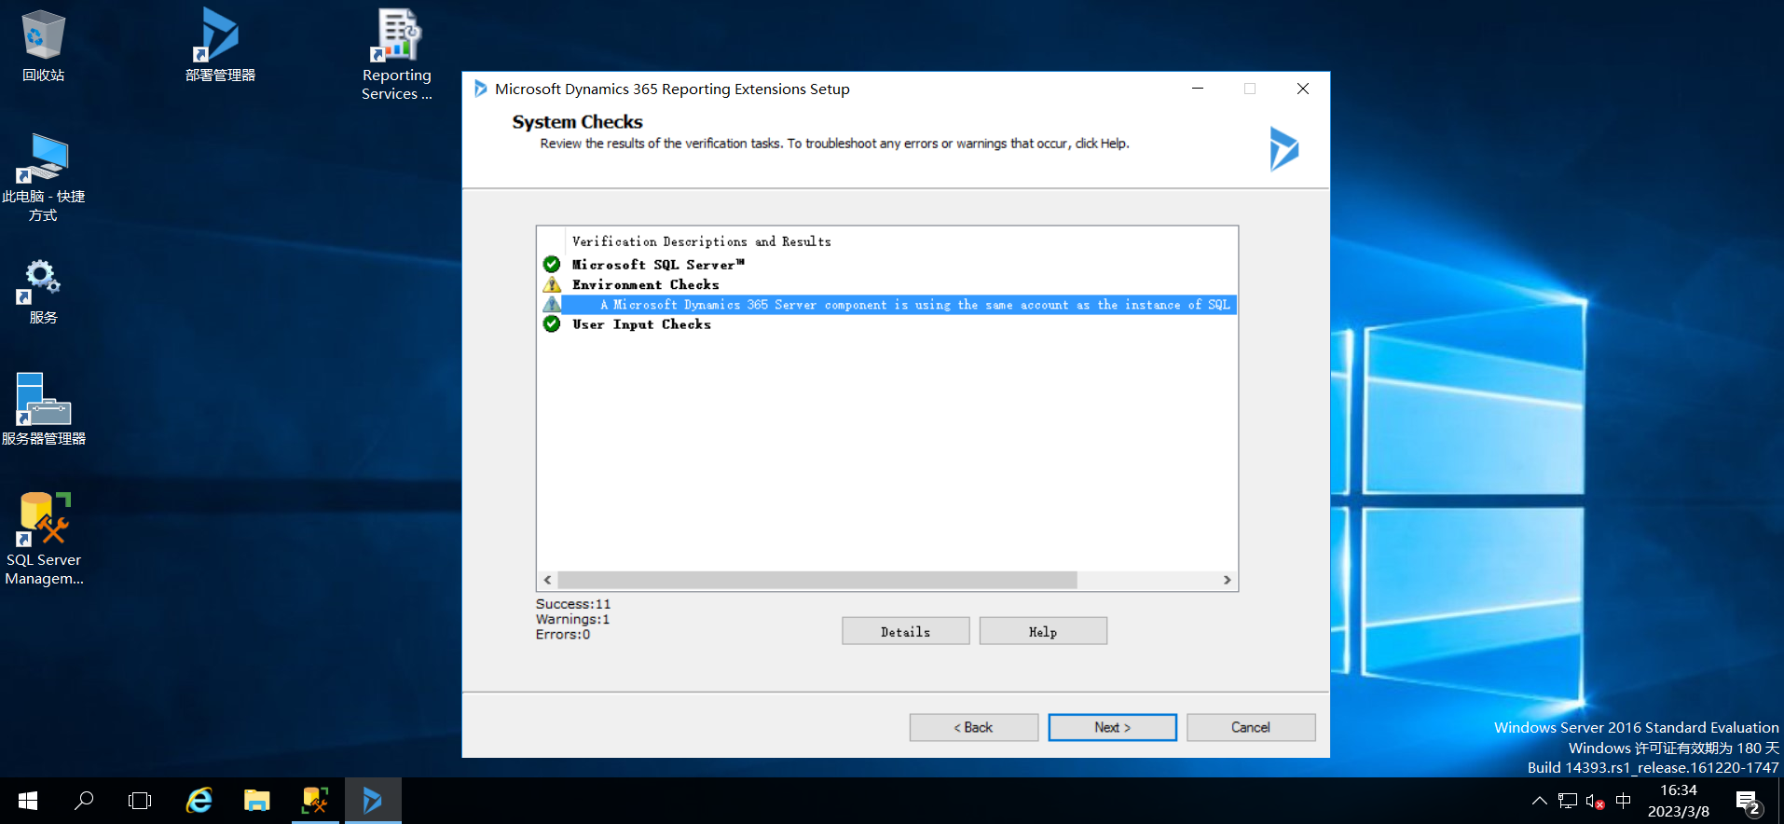
Task: Open the Recycle Bin desktop icon
Action: [43, 45]
